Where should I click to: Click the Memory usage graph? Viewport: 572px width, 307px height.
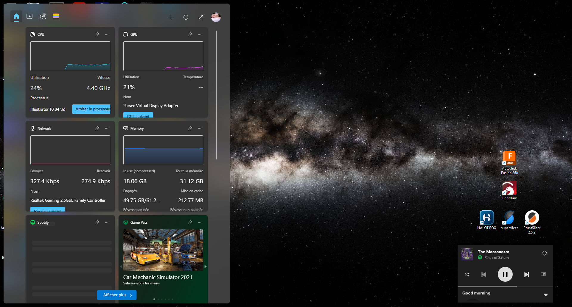(x=163, y=150)
